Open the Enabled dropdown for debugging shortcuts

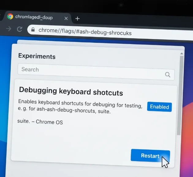click(159, 107)
